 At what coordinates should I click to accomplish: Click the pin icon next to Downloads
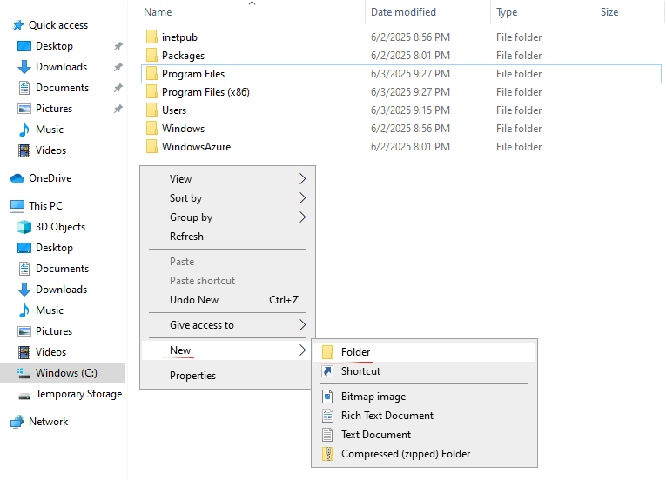(x=118, y=67)
